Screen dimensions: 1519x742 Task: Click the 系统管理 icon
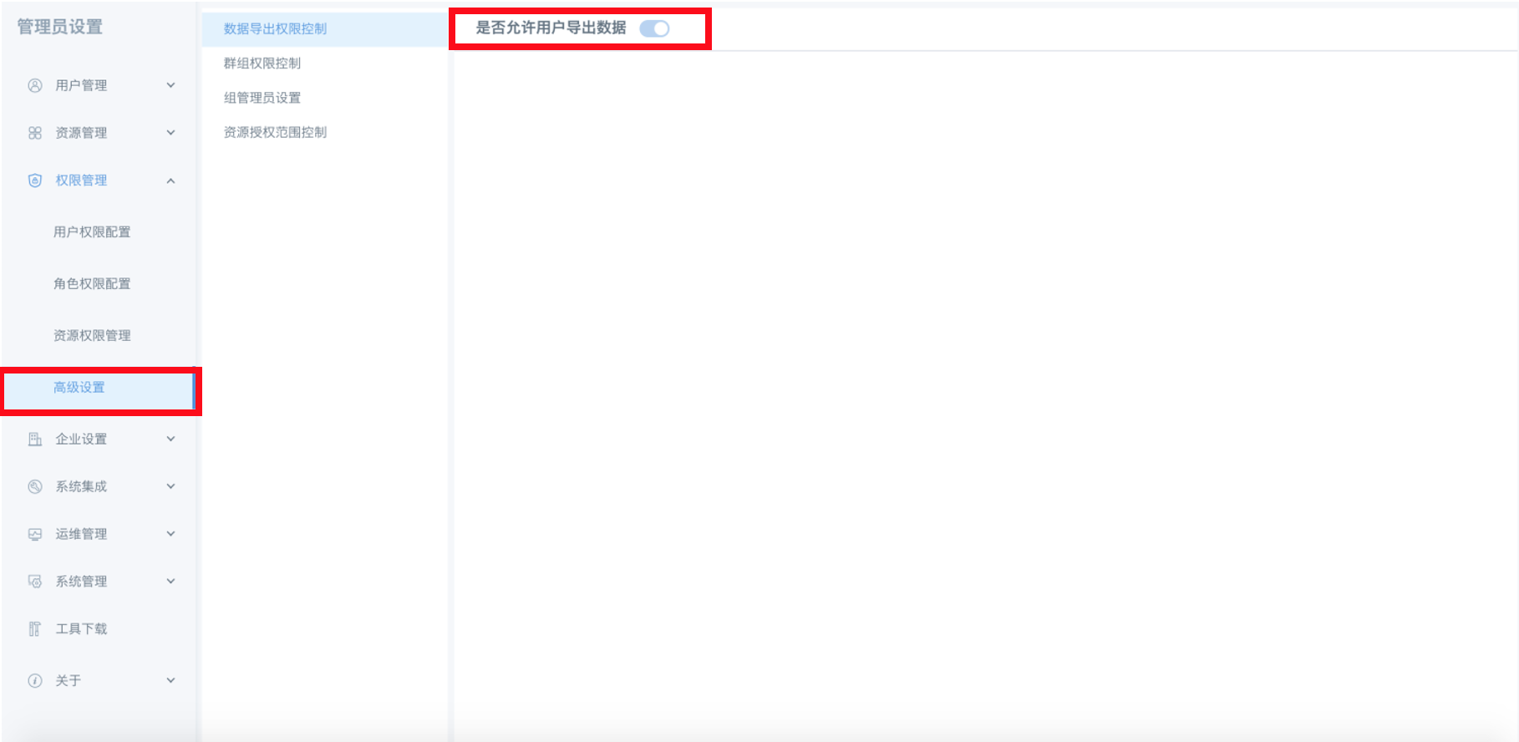[x=35, y=582]
